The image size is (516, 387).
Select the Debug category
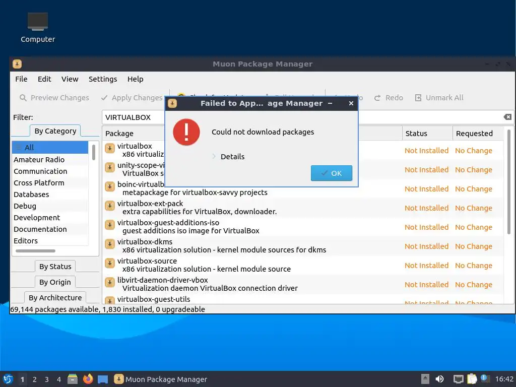tap(50, 206)
